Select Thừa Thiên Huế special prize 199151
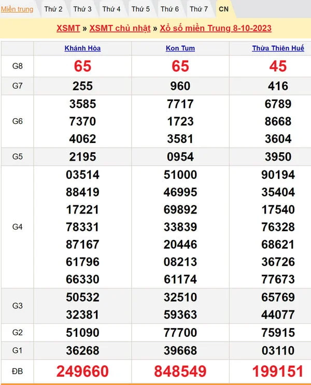 pyautogui.click(x=278, y=371)
